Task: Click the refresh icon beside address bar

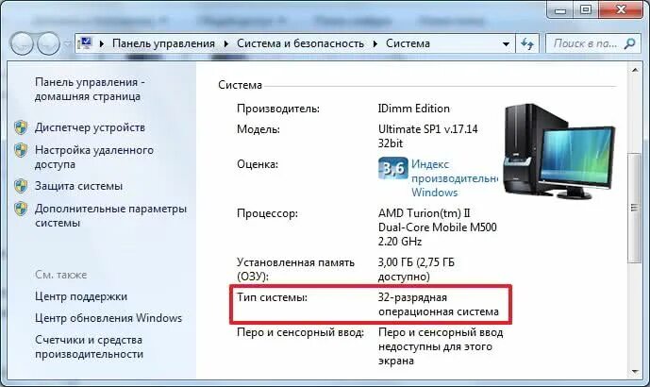Action: click(526, 43)
